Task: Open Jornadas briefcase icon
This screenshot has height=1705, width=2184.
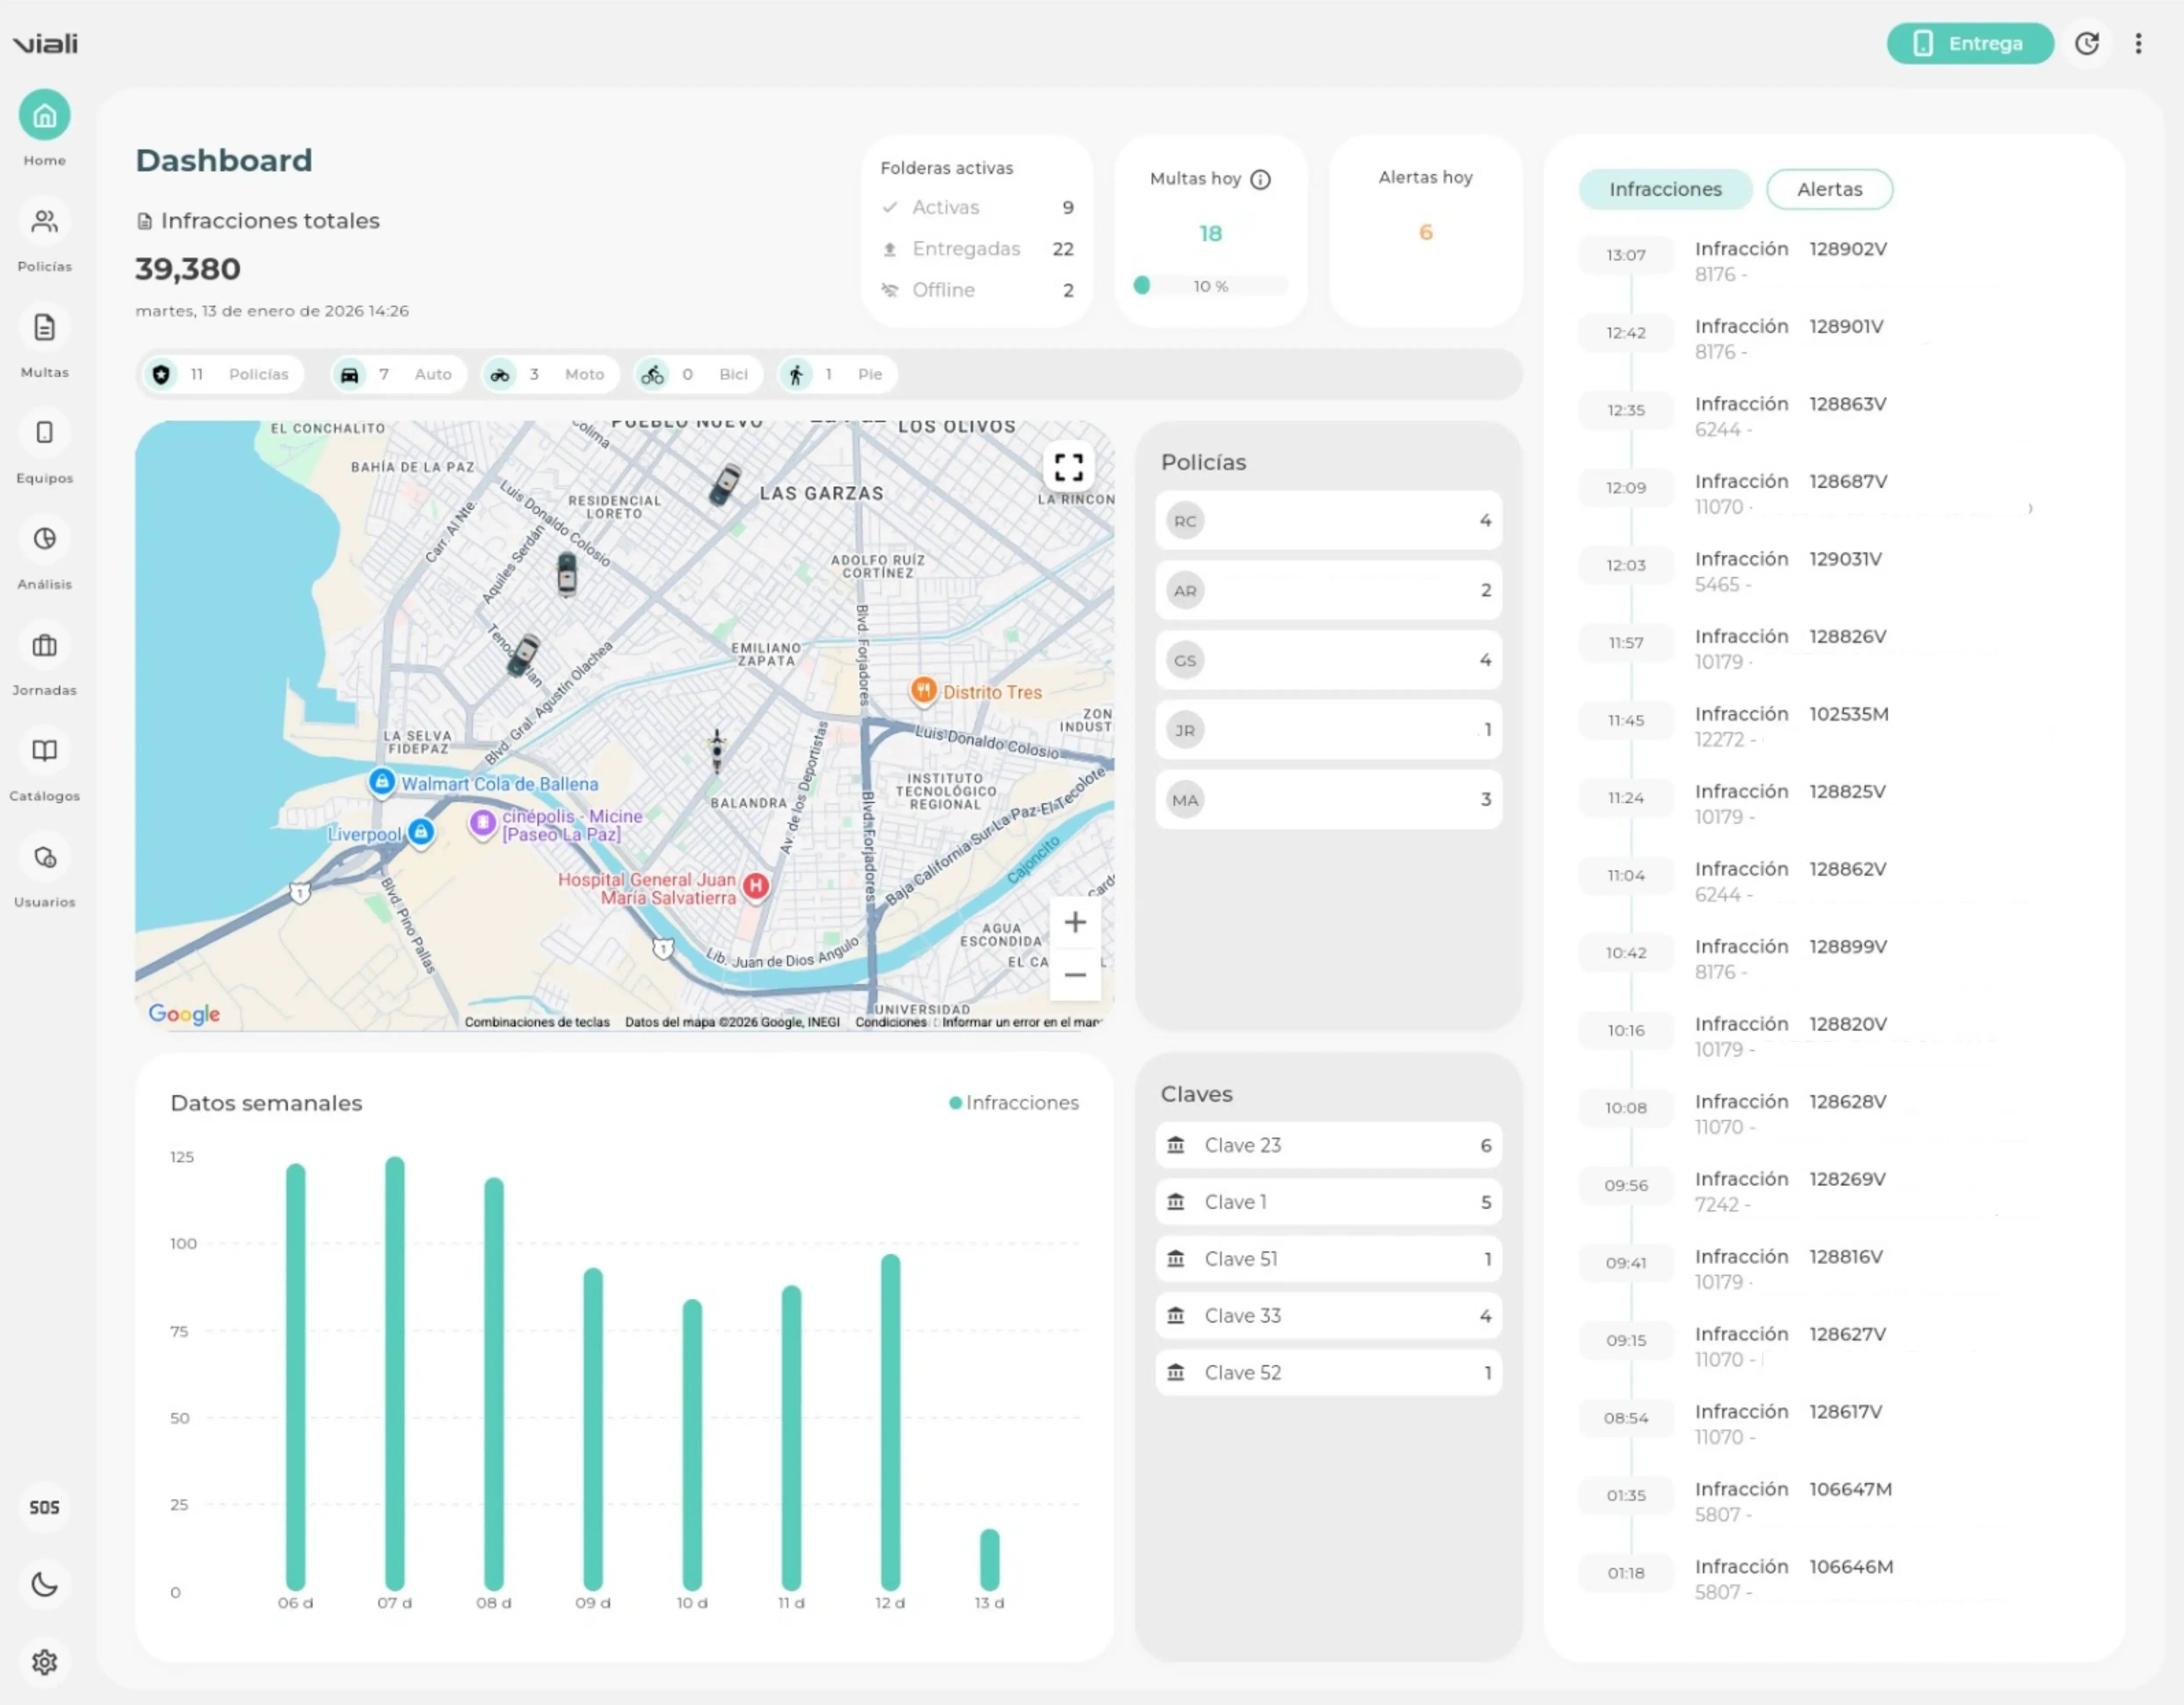Action: coord(44,645)
